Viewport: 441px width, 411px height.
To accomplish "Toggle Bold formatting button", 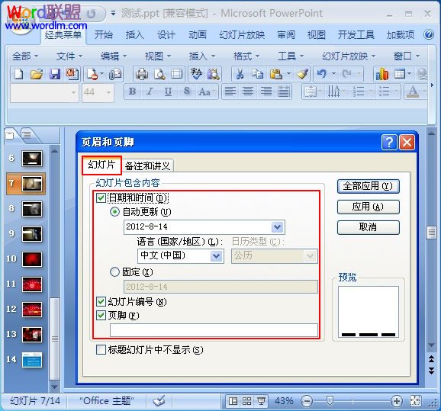I will click(x=132, y=92).
